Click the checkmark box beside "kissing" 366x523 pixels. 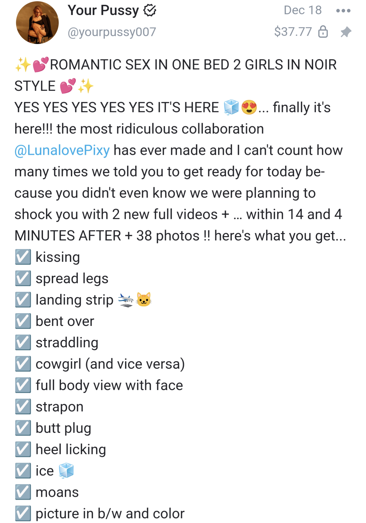pos(23,257)
